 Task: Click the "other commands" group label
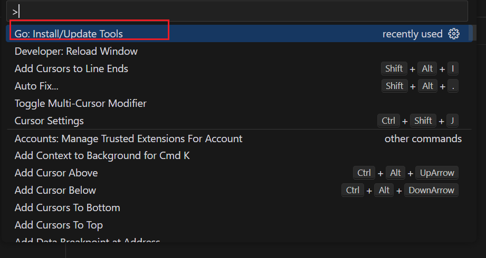[x=423, y=138]
